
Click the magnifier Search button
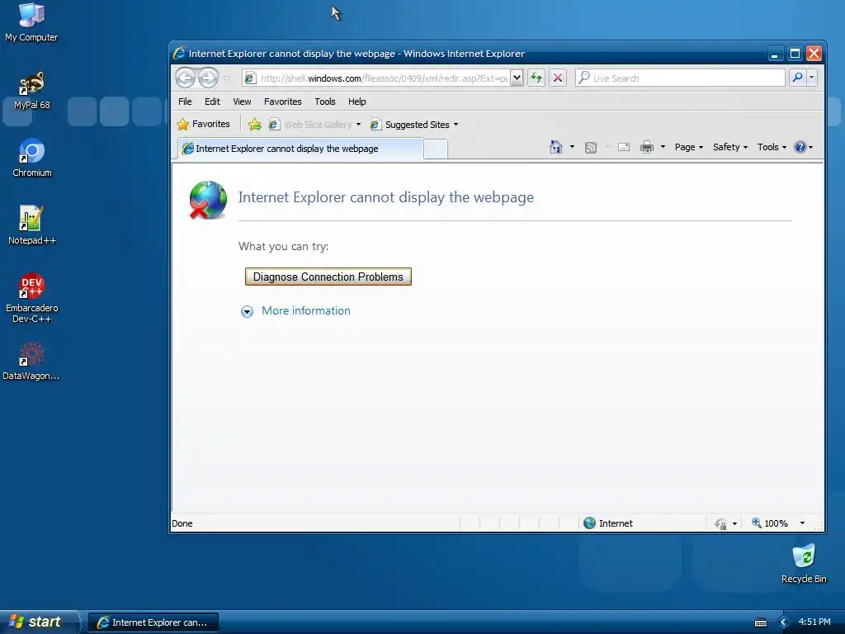[x=798, y=78]
